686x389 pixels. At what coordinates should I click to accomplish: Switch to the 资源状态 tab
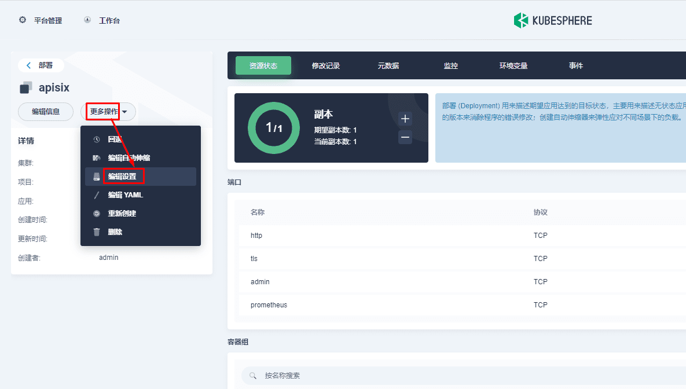263,65
